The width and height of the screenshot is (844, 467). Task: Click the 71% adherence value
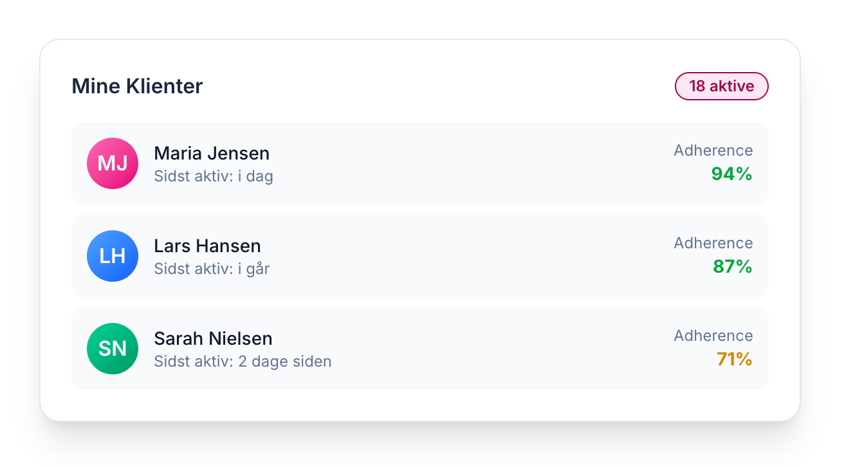[734, 359]
